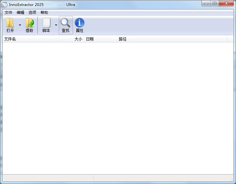This screenshot has height=184, width=236.
Task: Click the 脚本 (Script) notepad icon
Action: click(46, 23)
